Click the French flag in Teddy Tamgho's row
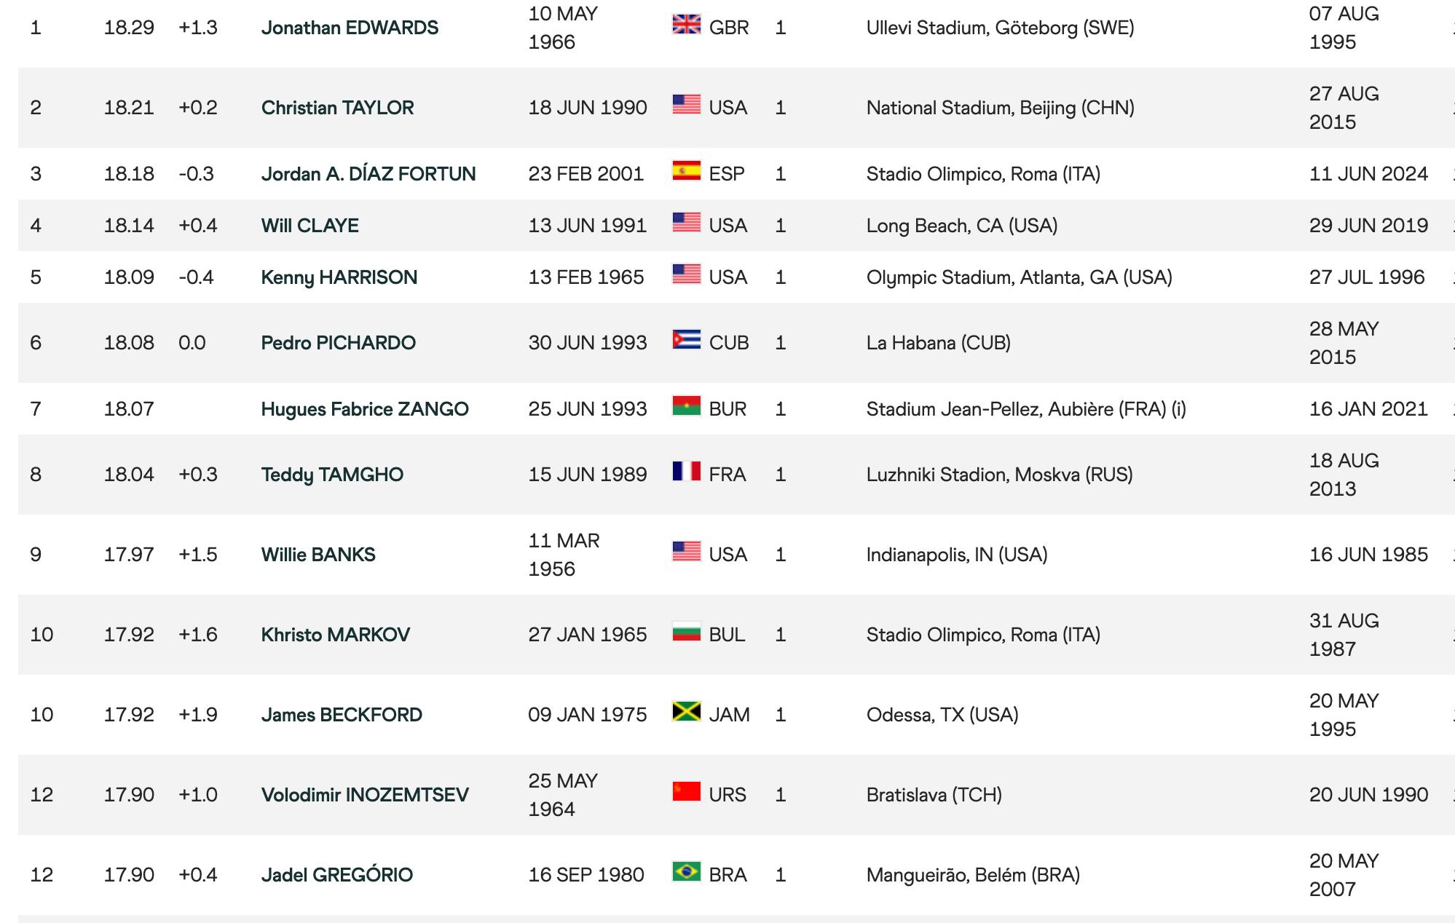 [x=686, y=472]
